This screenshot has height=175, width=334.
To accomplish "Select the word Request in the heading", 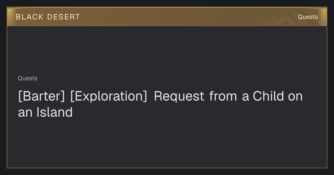I will (179, 96).
